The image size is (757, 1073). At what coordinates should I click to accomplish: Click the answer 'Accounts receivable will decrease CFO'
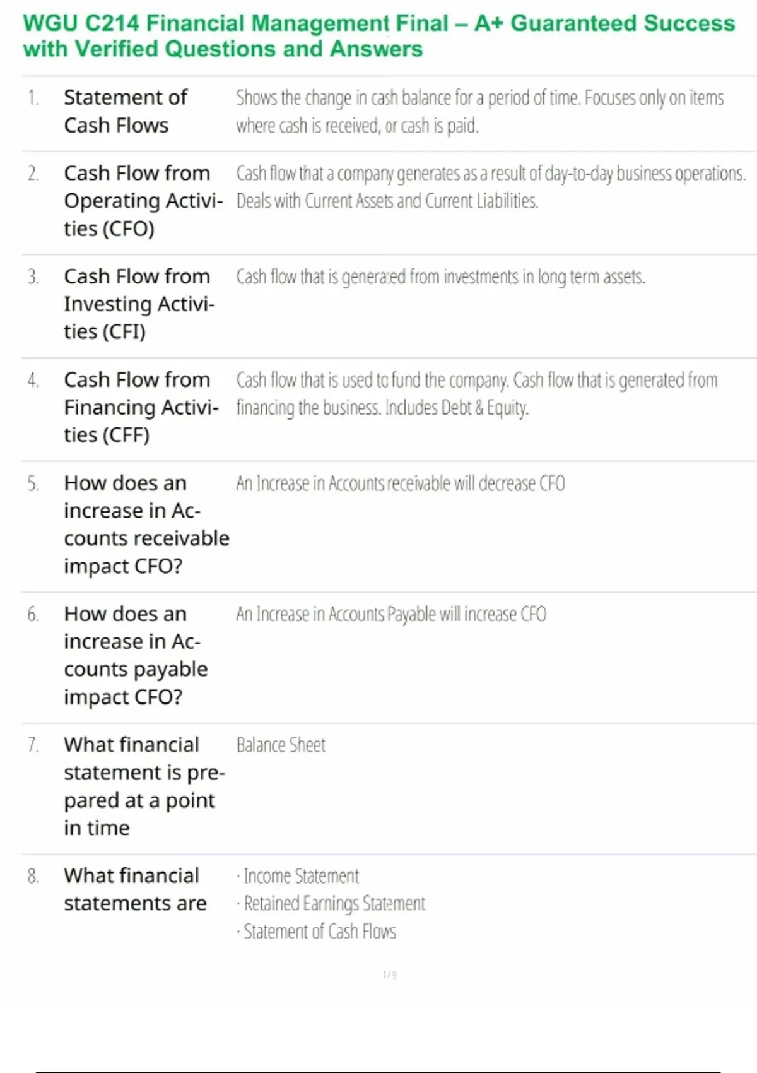pos(401,483)
